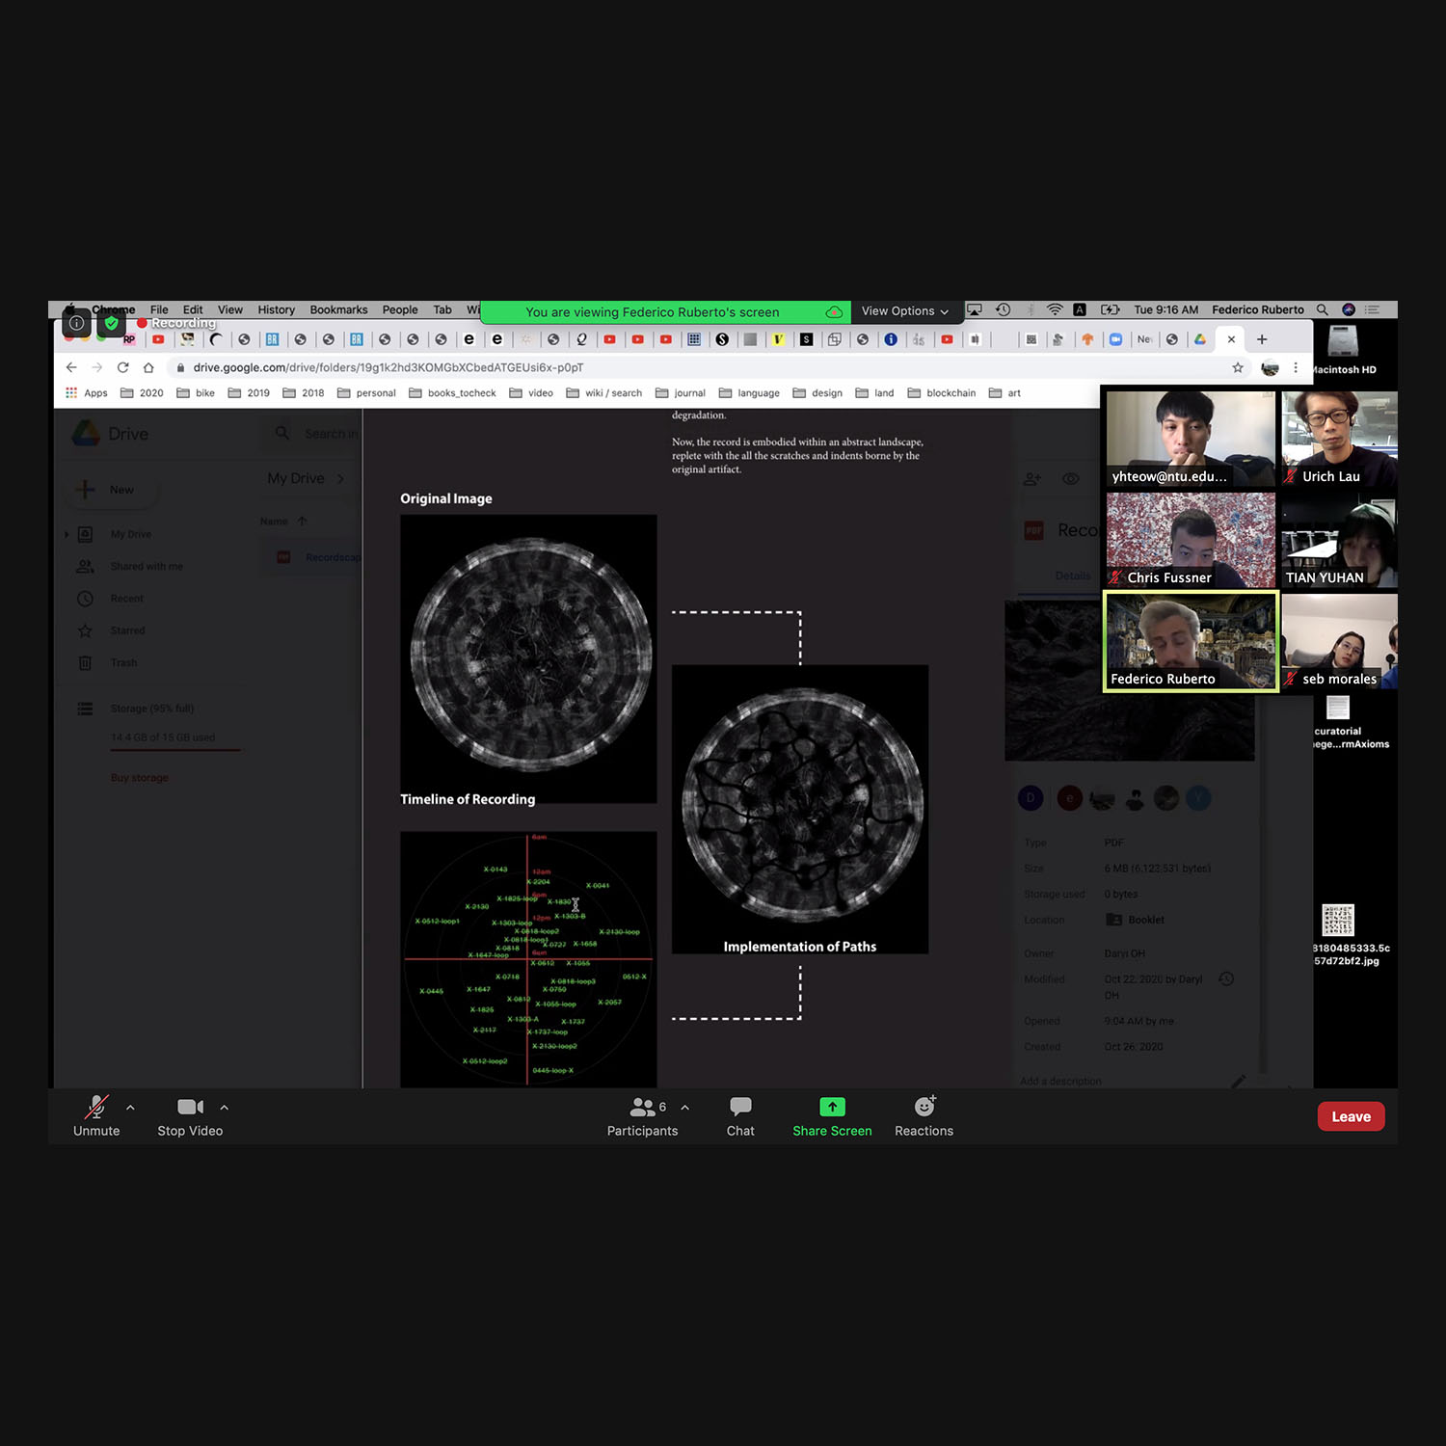Open the History menu in Chrome
The image size is (1446, 1446).
click(276, 309)
